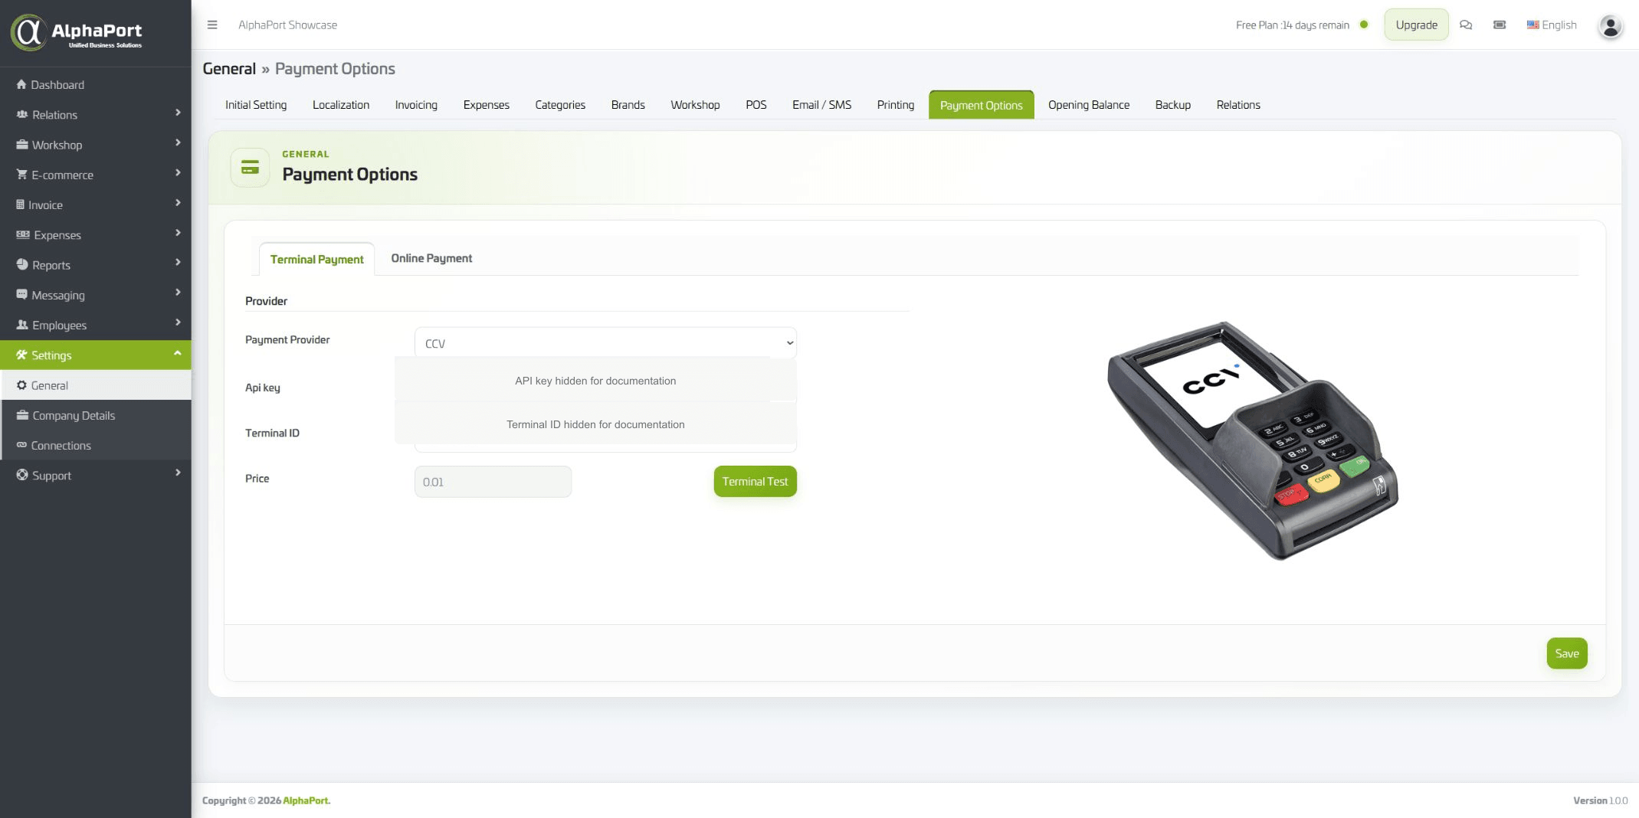Click the Payment Options card icon

click(x=250, y=167)
